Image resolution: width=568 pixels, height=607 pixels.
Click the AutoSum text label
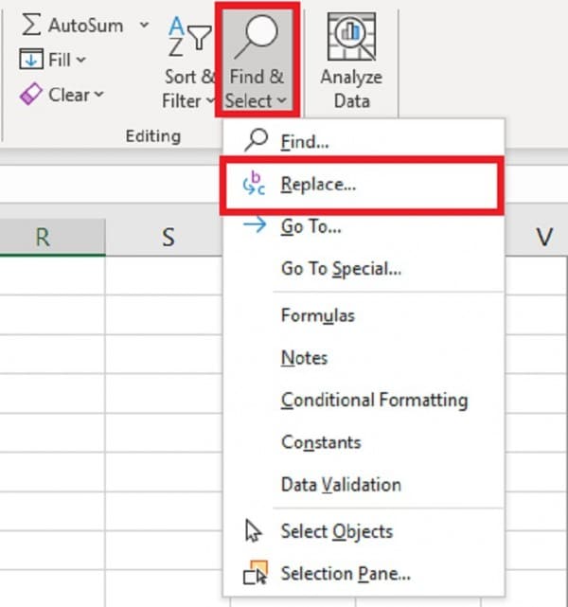tap(86, 26)
